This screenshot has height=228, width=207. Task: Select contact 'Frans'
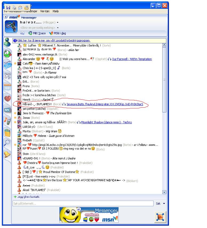[28, 86]
